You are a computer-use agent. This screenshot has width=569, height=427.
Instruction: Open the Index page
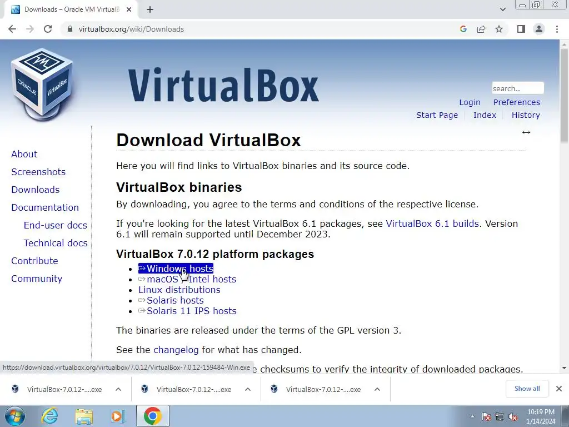pyautogui.click(x=485, y=115)
